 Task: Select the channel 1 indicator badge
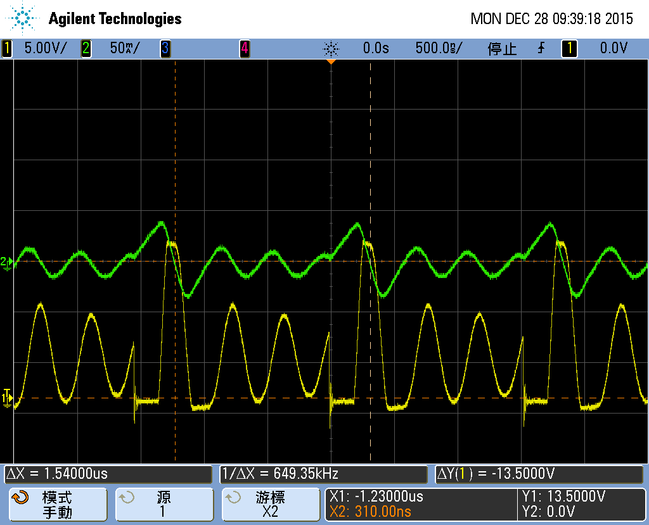point(7,48)
